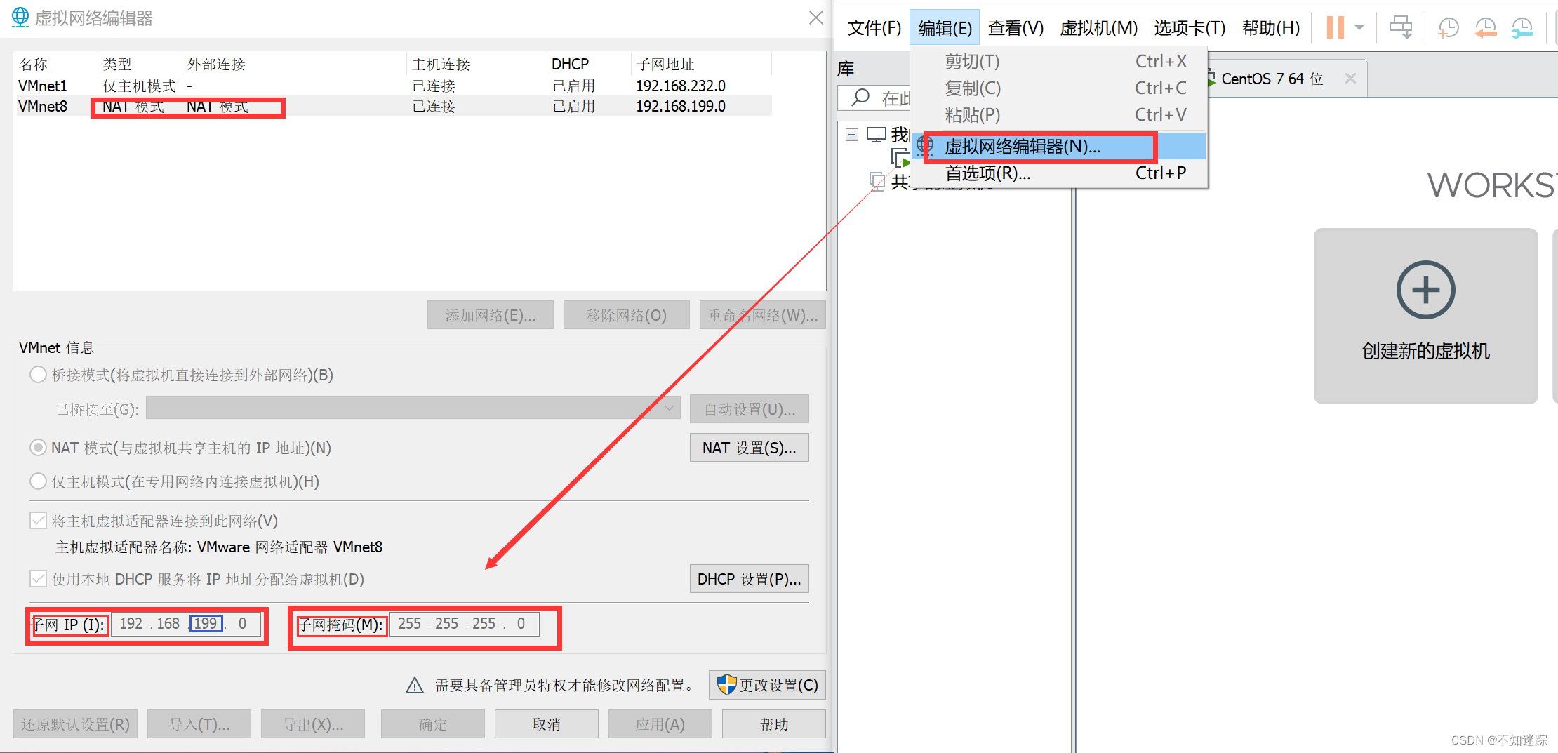Click the plus icon to create new virtual machine

click(x=1425, y=290)
